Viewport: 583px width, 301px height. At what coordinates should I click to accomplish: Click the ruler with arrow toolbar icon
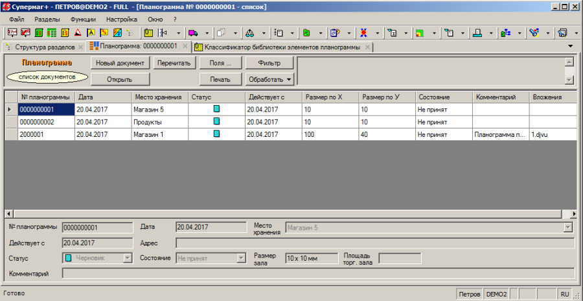163,33
